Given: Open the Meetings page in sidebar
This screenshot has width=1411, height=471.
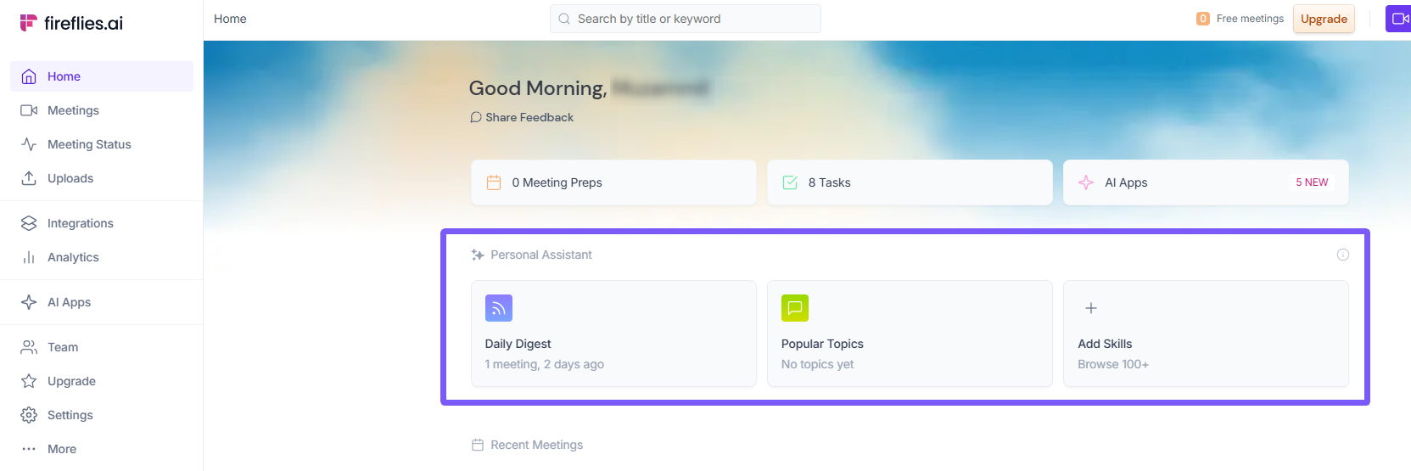Looking at the screenshot, I should (73, 110).
